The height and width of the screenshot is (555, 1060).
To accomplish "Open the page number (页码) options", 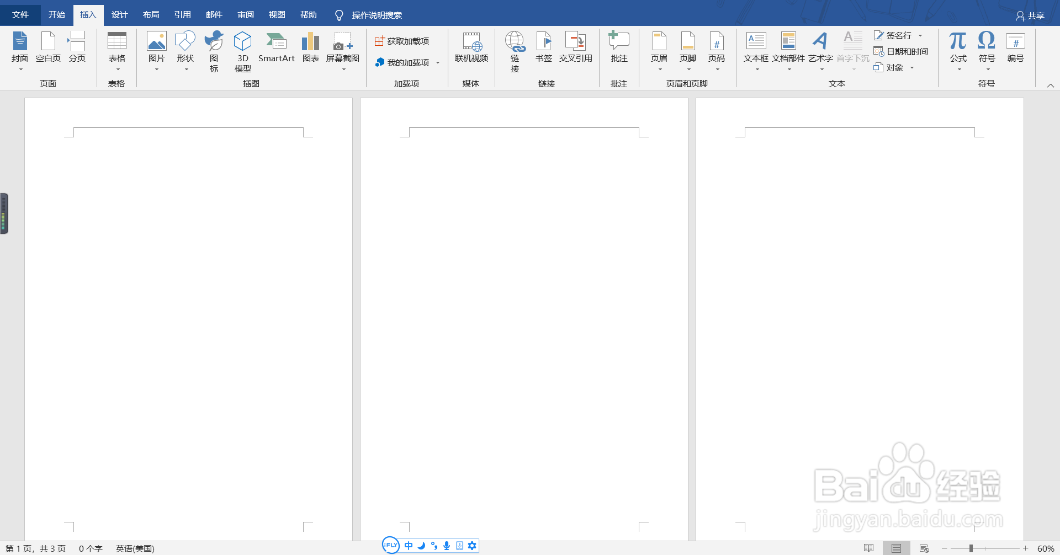I will 717,51.
